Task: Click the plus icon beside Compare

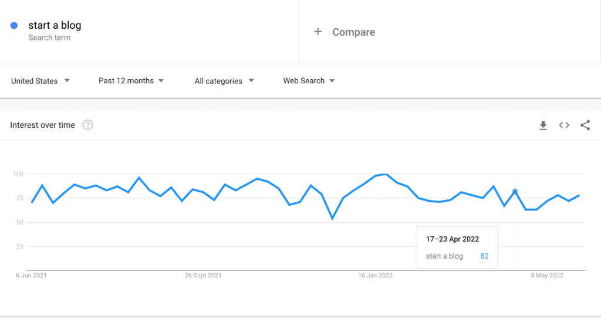Action: [x=318, y=32]
